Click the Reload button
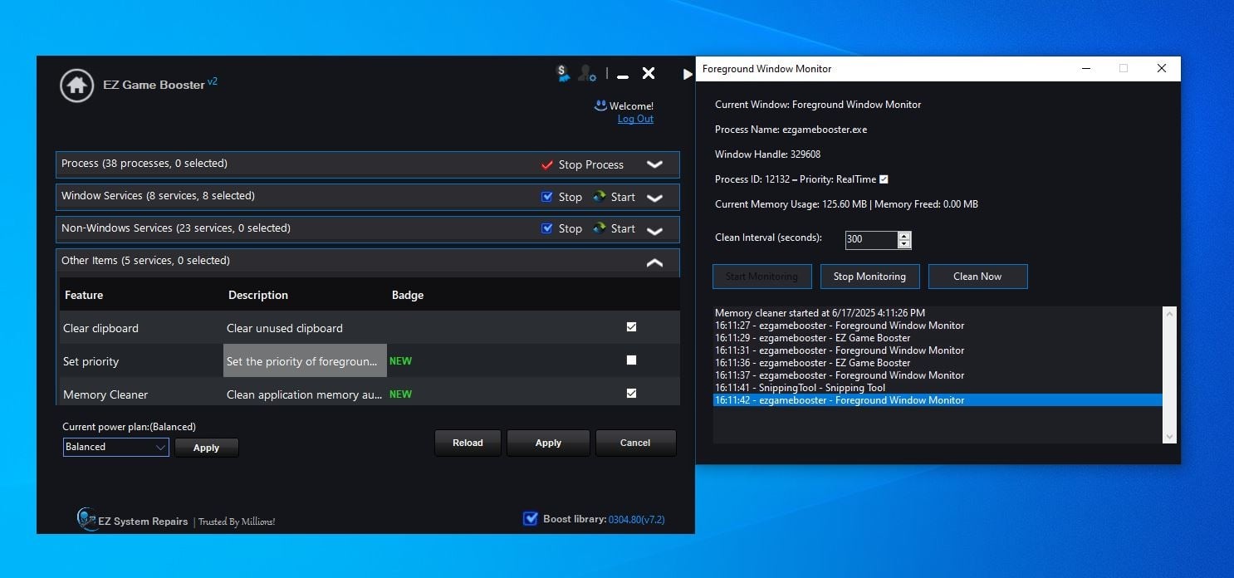The width and height of the screenshot is (1234, 578). point(468,443)
